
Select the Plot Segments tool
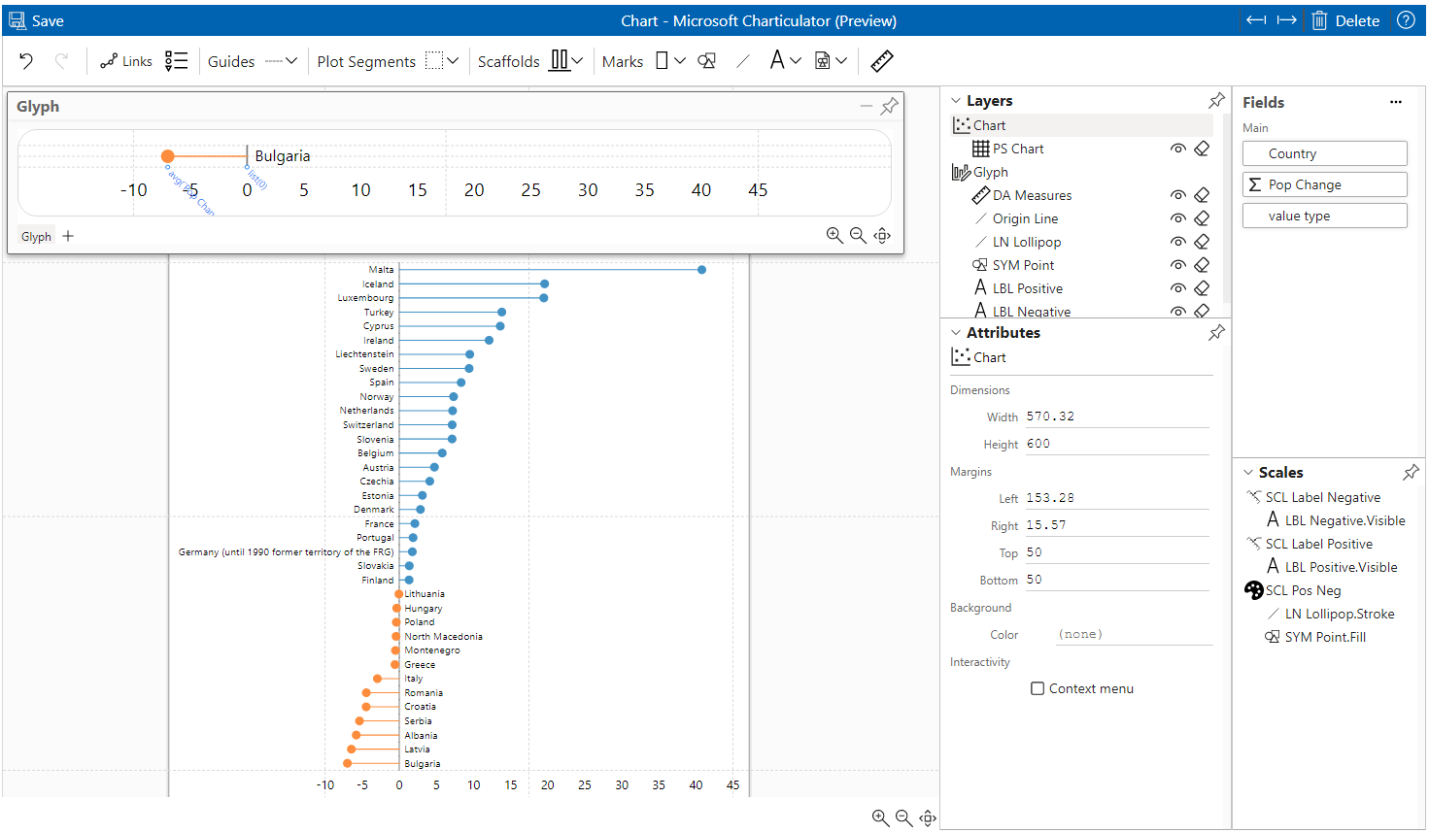(x=365, y=60)
